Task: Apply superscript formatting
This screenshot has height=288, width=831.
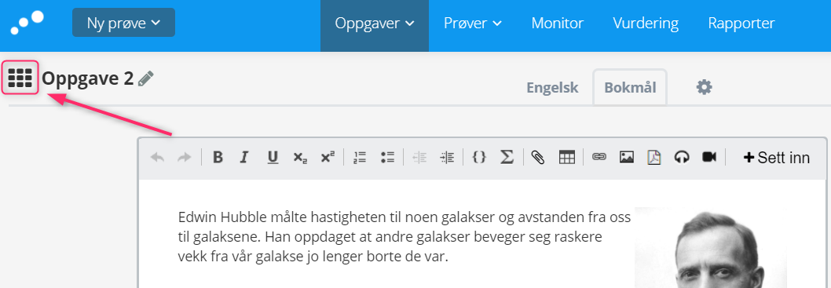Action: tap(328, 157)
